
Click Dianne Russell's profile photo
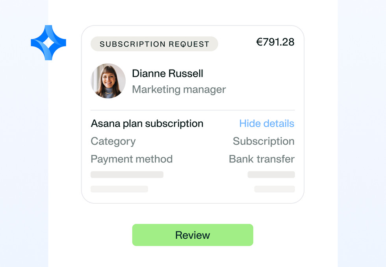(x=108, y=81)
